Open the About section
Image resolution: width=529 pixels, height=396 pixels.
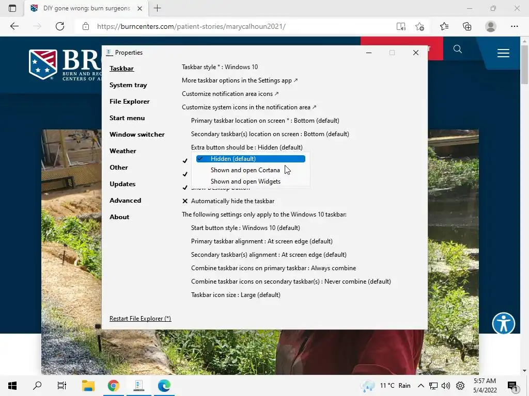tap(119, 217)
